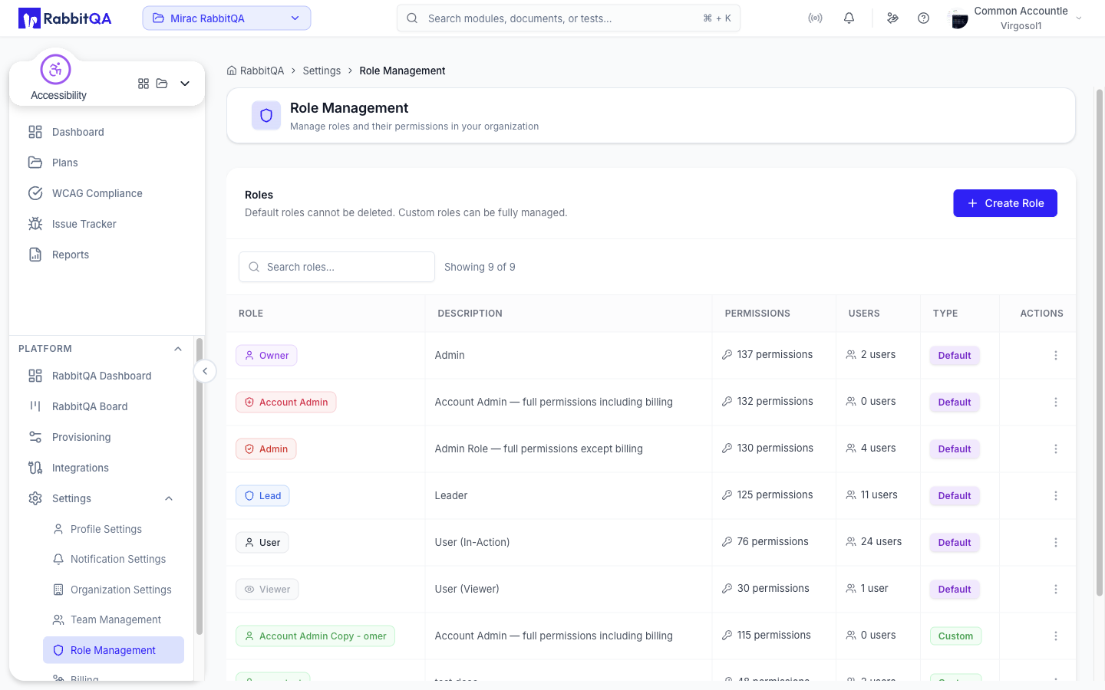Open the Common Accountle user menu

pos(1015,18)
